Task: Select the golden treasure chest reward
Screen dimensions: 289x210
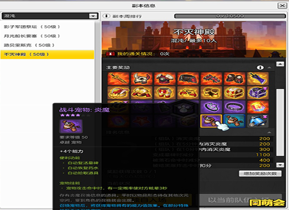Action: coord(234,92)
